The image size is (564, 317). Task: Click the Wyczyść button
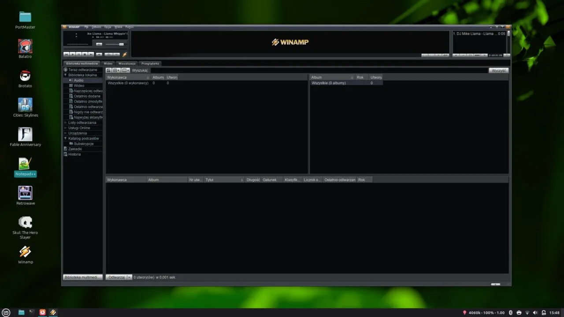coord(498,70)
